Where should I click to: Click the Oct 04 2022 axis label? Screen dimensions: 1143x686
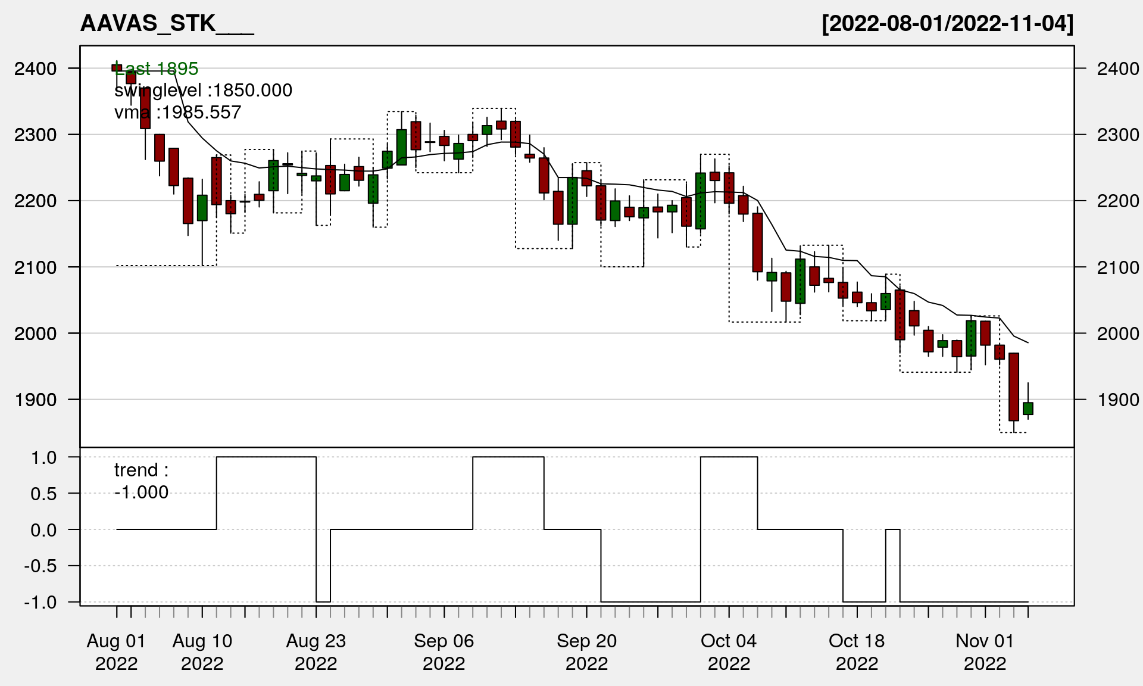pos(729,652)
